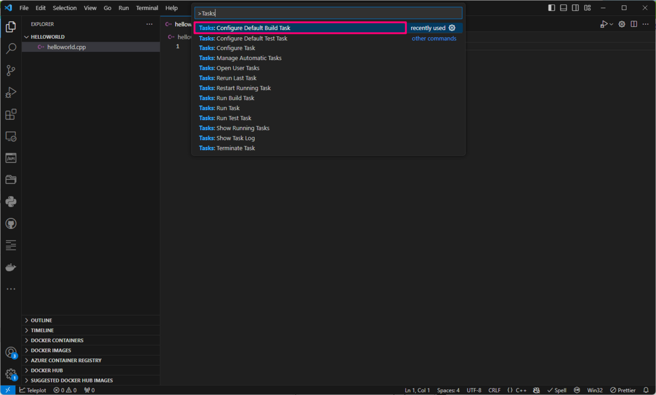Select Tasks: Terminate Task command
Viewport: 656px width, 395px height.
[329, 148]
